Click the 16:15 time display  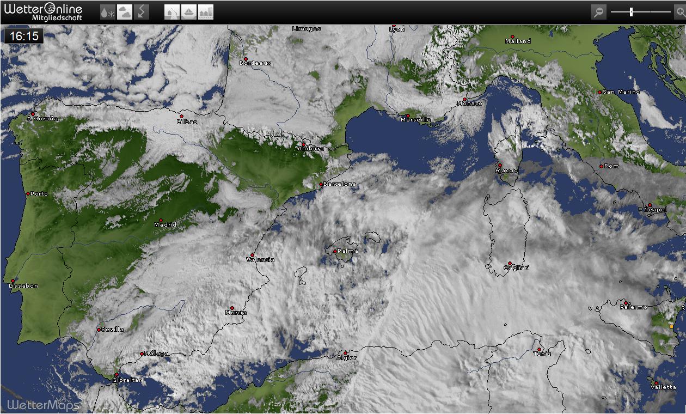coord(24,36)
